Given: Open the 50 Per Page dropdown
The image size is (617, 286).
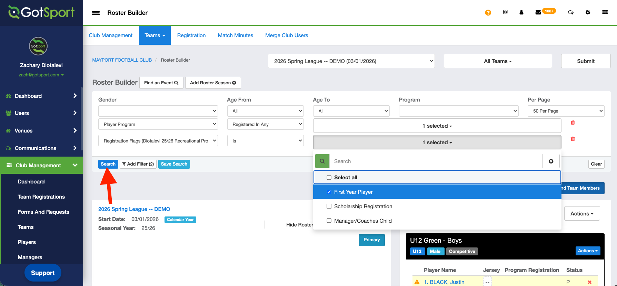Looking at the screenshot, I should tap(566, 111).
